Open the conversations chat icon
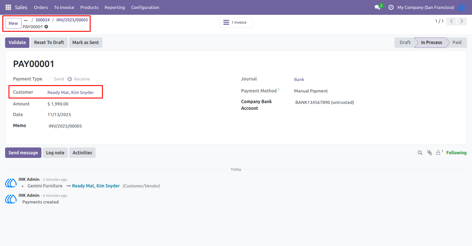The height and width of the screenshot is (246, 472). [377, 7]
